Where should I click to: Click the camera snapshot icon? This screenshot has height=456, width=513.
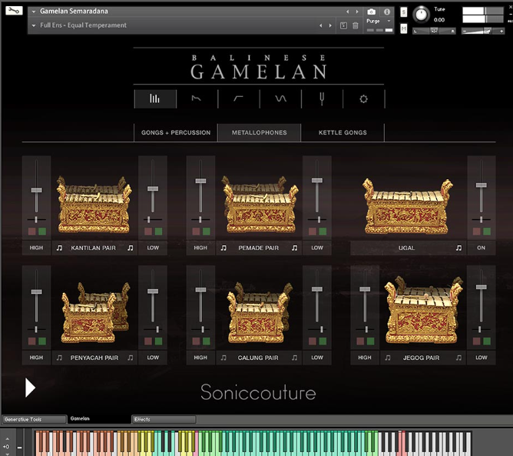(372, 12)
